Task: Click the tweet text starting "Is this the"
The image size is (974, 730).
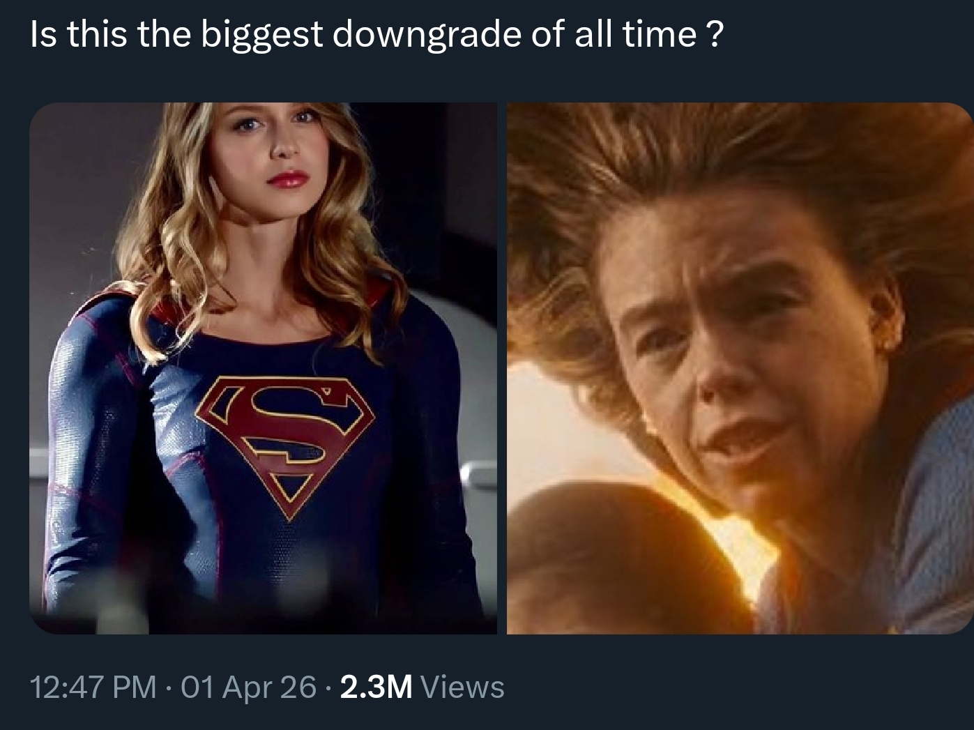Action: 376,34
